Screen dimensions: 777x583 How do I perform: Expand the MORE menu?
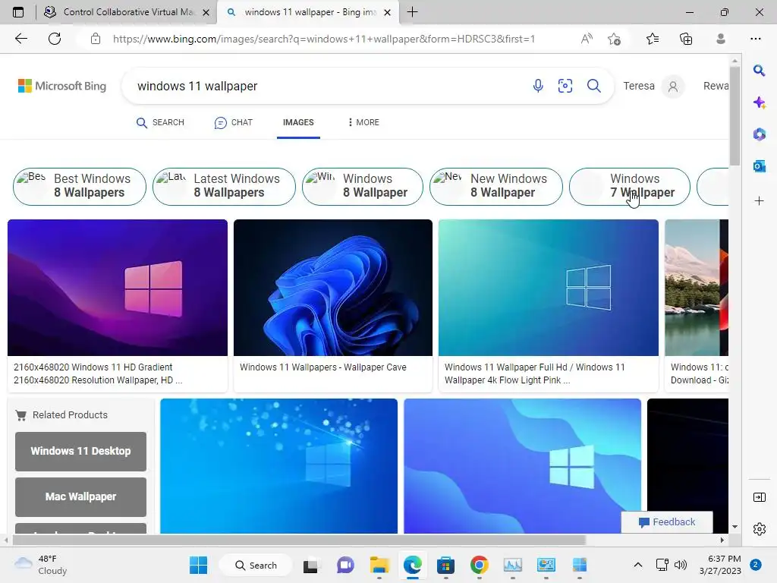click(363, 122)
